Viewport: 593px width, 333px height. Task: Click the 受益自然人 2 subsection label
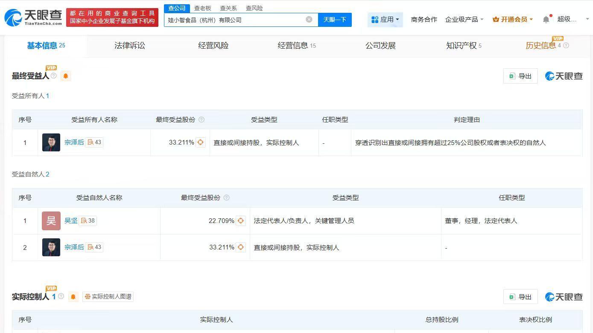coord(30,174)
